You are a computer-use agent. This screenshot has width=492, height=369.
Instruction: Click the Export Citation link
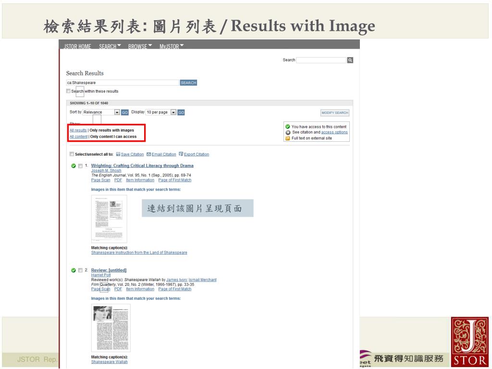pyautogui.click(x=197, y=154)
